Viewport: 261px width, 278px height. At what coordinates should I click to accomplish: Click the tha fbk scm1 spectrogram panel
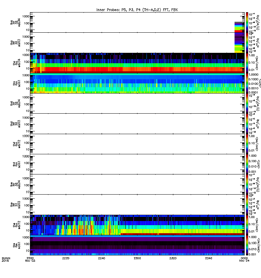[137, 83]
